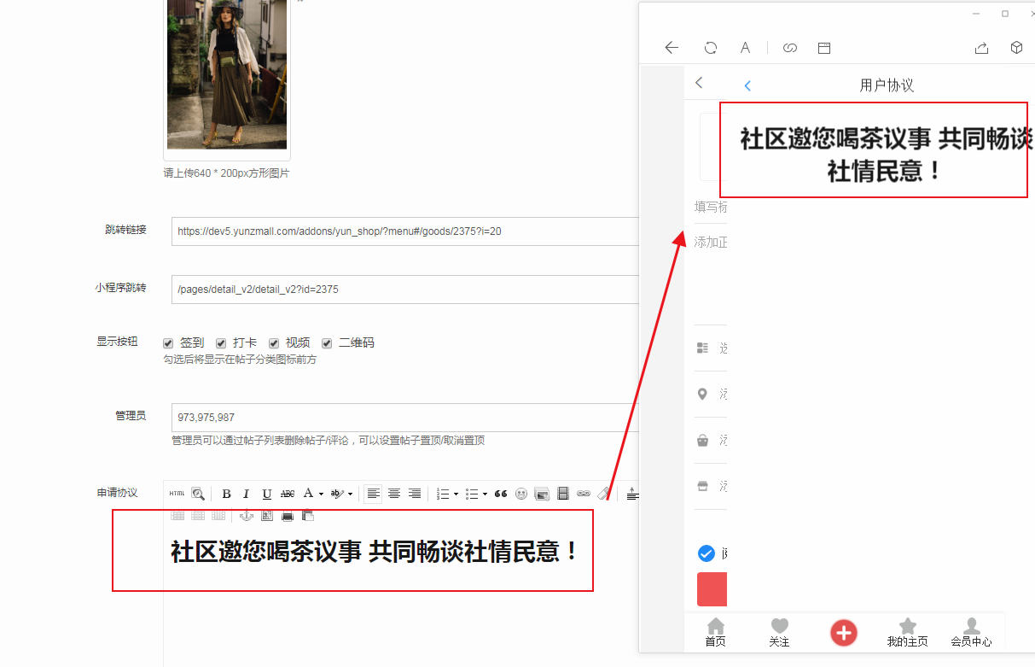Go back using blue arrow beside 用户协议
1035x667 pixels.
[x=747, y=86]
